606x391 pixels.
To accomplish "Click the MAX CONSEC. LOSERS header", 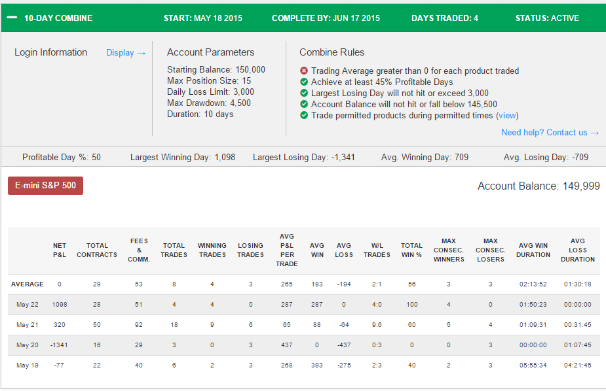I will coord(491,250).
